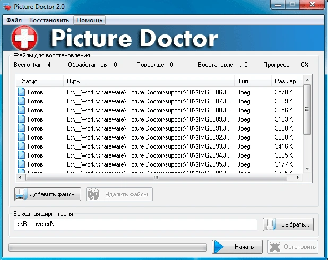Screen dimensions: 328x260
Task: Click Выбрать to choose output directory
Action: coord(289,224)
